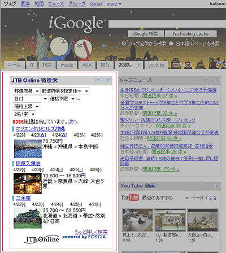Open the 旅館久保治 hotel link
This screenshot has height=253, width=226.
click(x=28, y=163)
